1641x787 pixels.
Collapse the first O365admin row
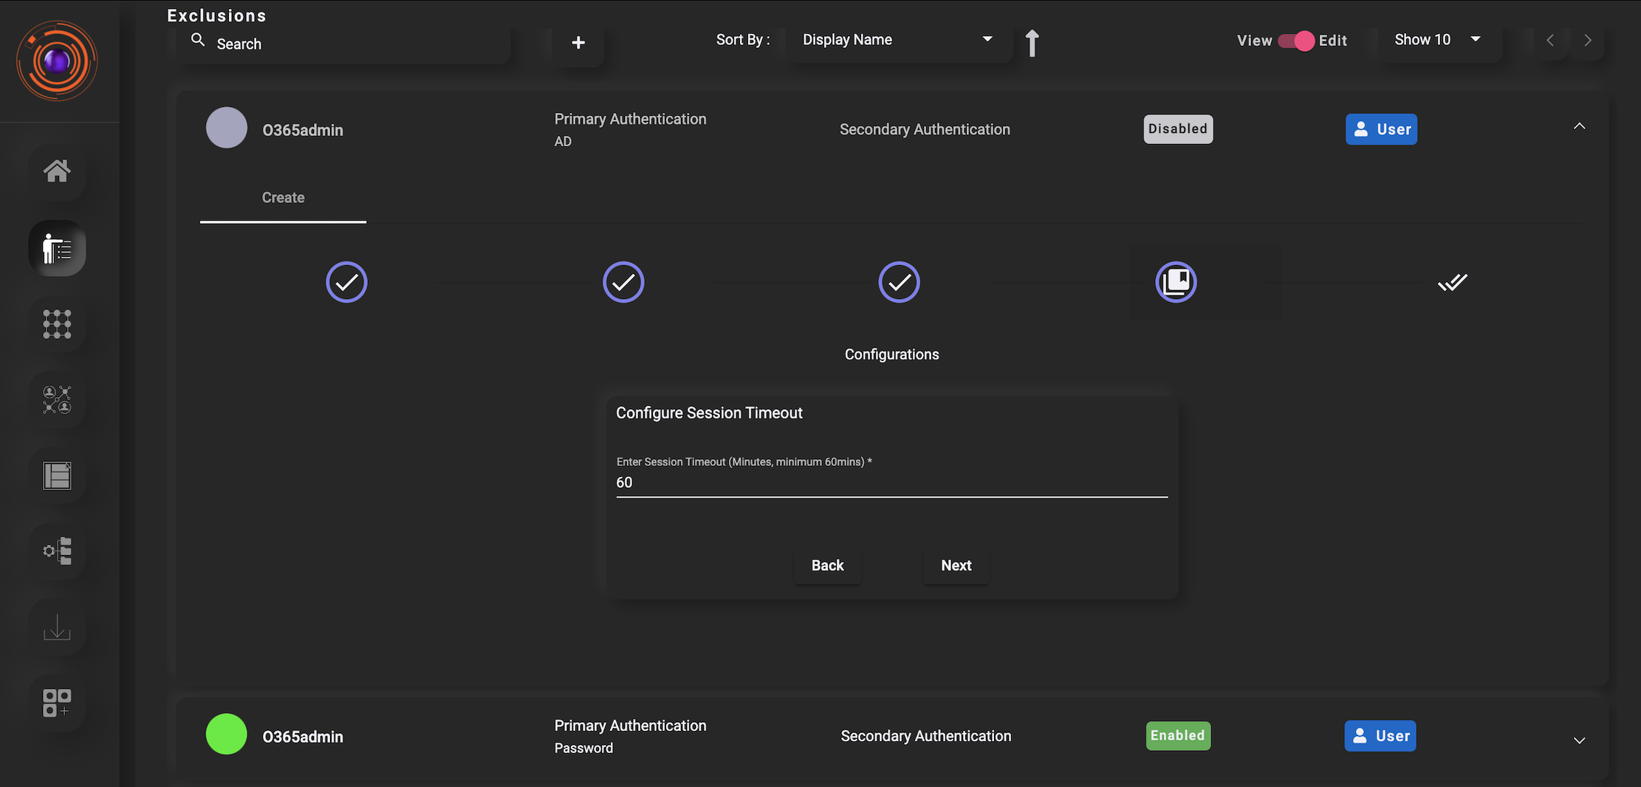[1579, 126]
